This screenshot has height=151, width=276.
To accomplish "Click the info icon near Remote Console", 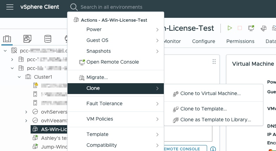I will click(213, 149).
